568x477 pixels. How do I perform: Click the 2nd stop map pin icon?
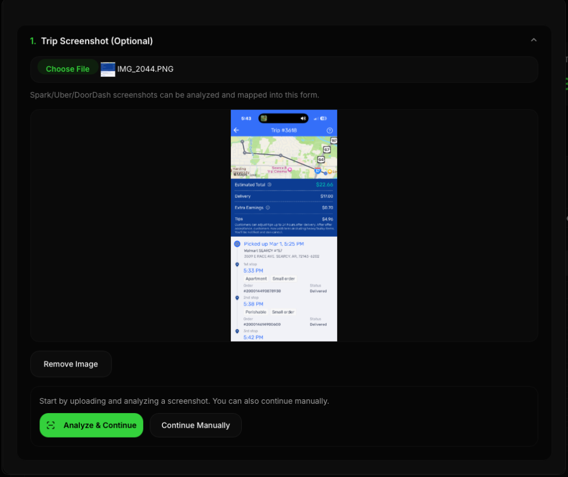click(x=237, y=298)
